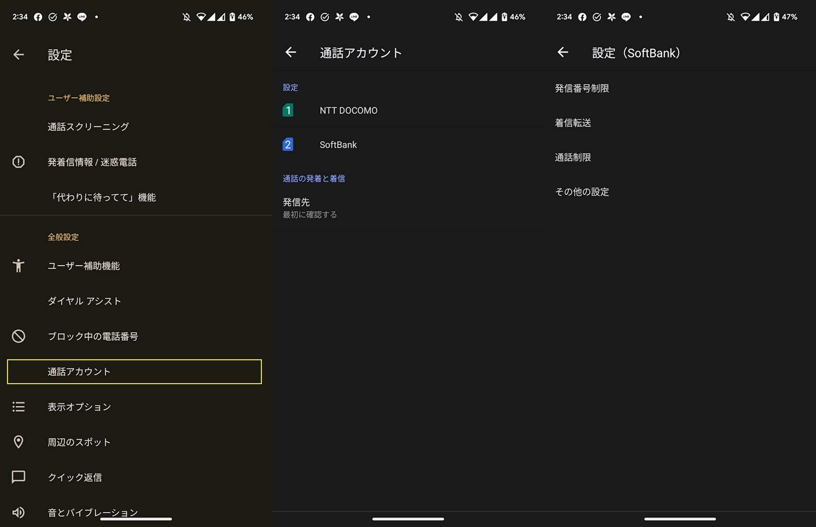
Task: Tap the back arrow on the 通話アカウント screen
Action: coord(291,52)
